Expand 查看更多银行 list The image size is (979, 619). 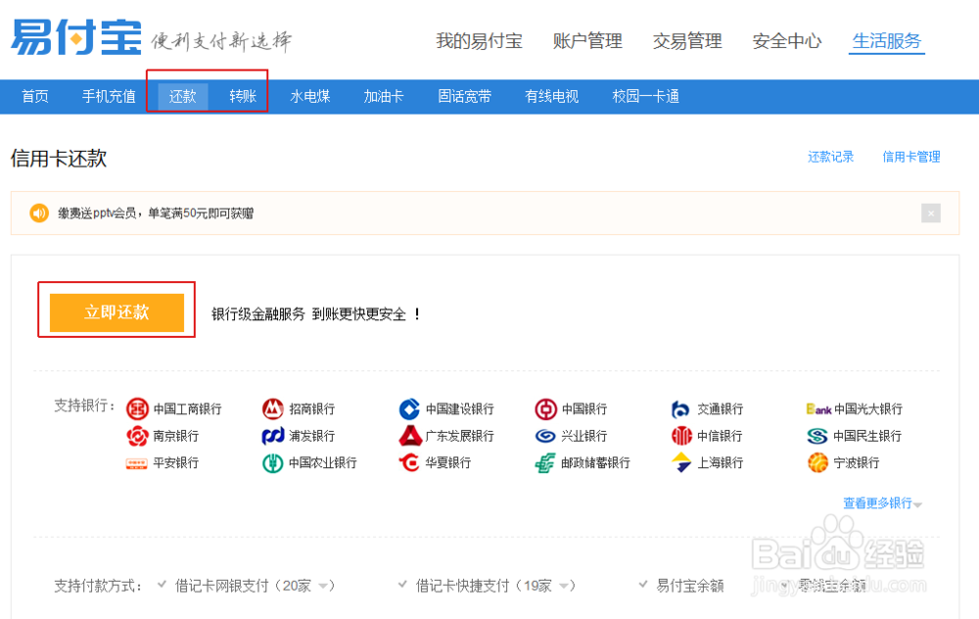[882, 503]
